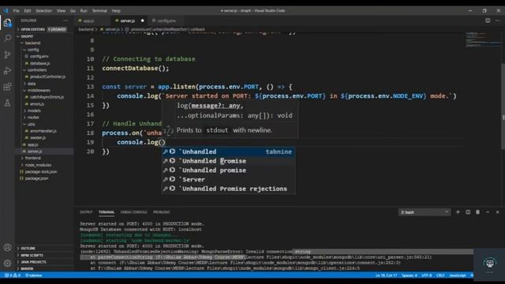
Task: Select the 'Server' autocomplete suggestion
Action: click(228, 179)
